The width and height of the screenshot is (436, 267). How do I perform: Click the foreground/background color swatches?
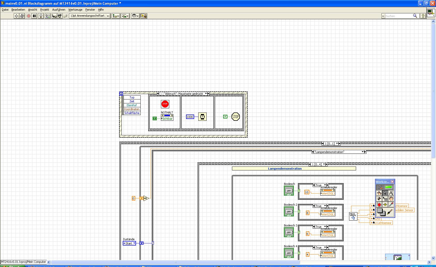point(381,212)
